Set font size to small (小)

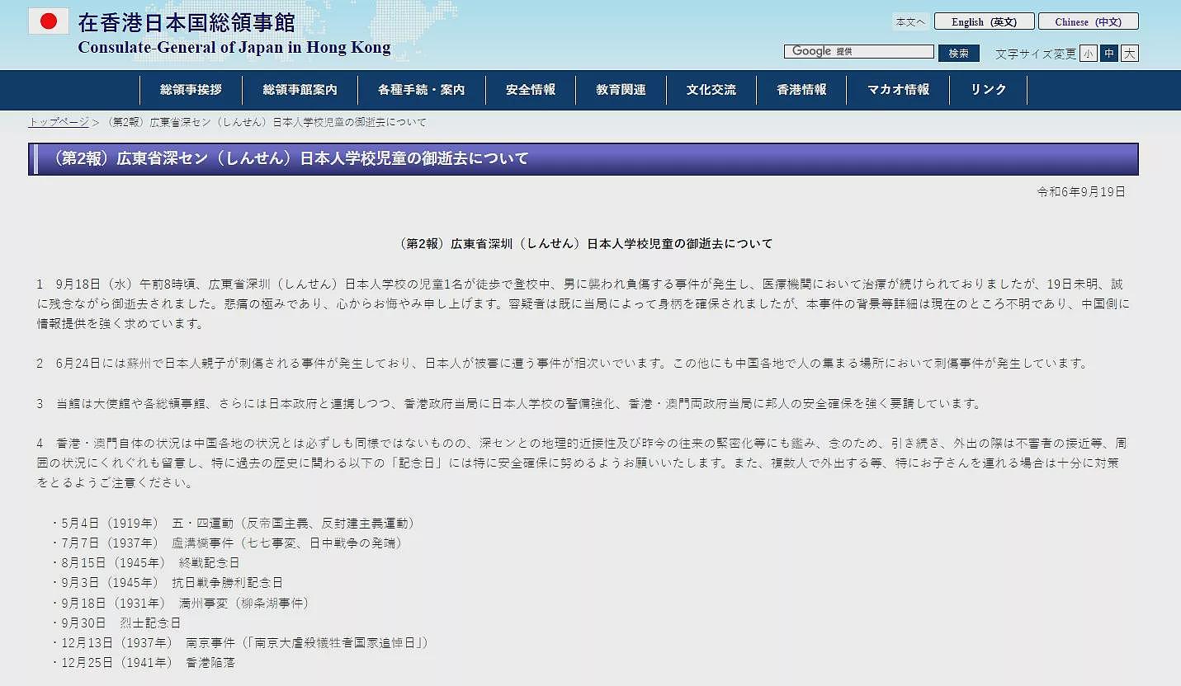pyautogui.click(x=1089, y=54)
